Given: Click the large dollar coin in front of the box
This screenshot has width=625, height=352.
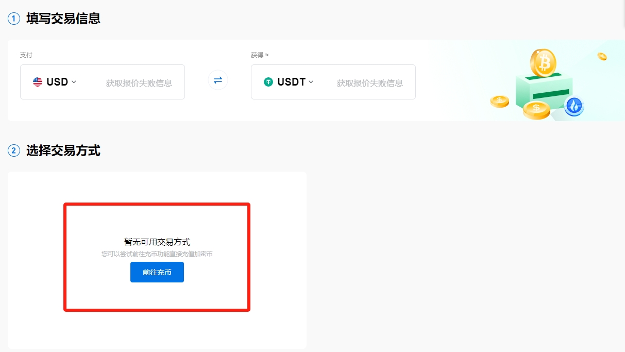Looking at the screenshot, I should point(536,109).
